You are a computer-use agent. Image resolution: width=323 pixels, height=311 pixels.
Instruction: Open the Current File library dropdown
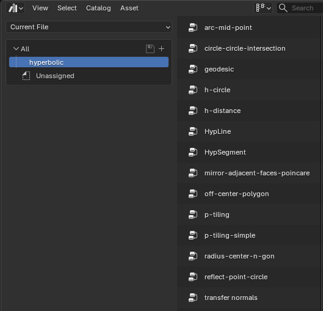[x=89, y=27]
